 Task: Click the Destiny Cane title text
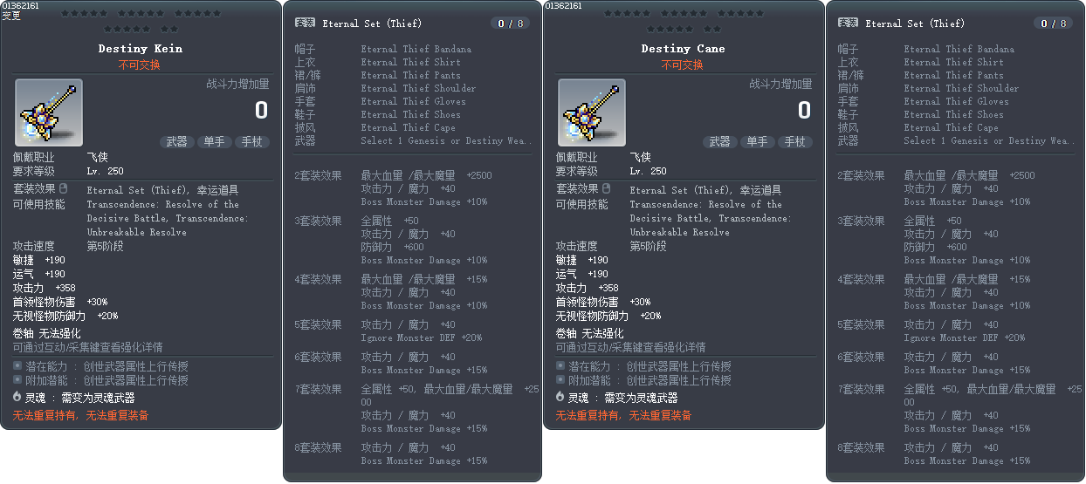click(x=683, y=49)
